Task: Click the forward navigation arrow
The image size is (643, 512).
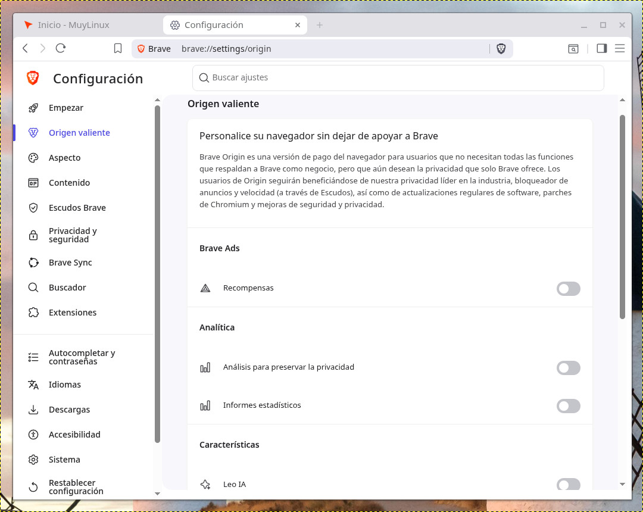Action: click(43, 48)
